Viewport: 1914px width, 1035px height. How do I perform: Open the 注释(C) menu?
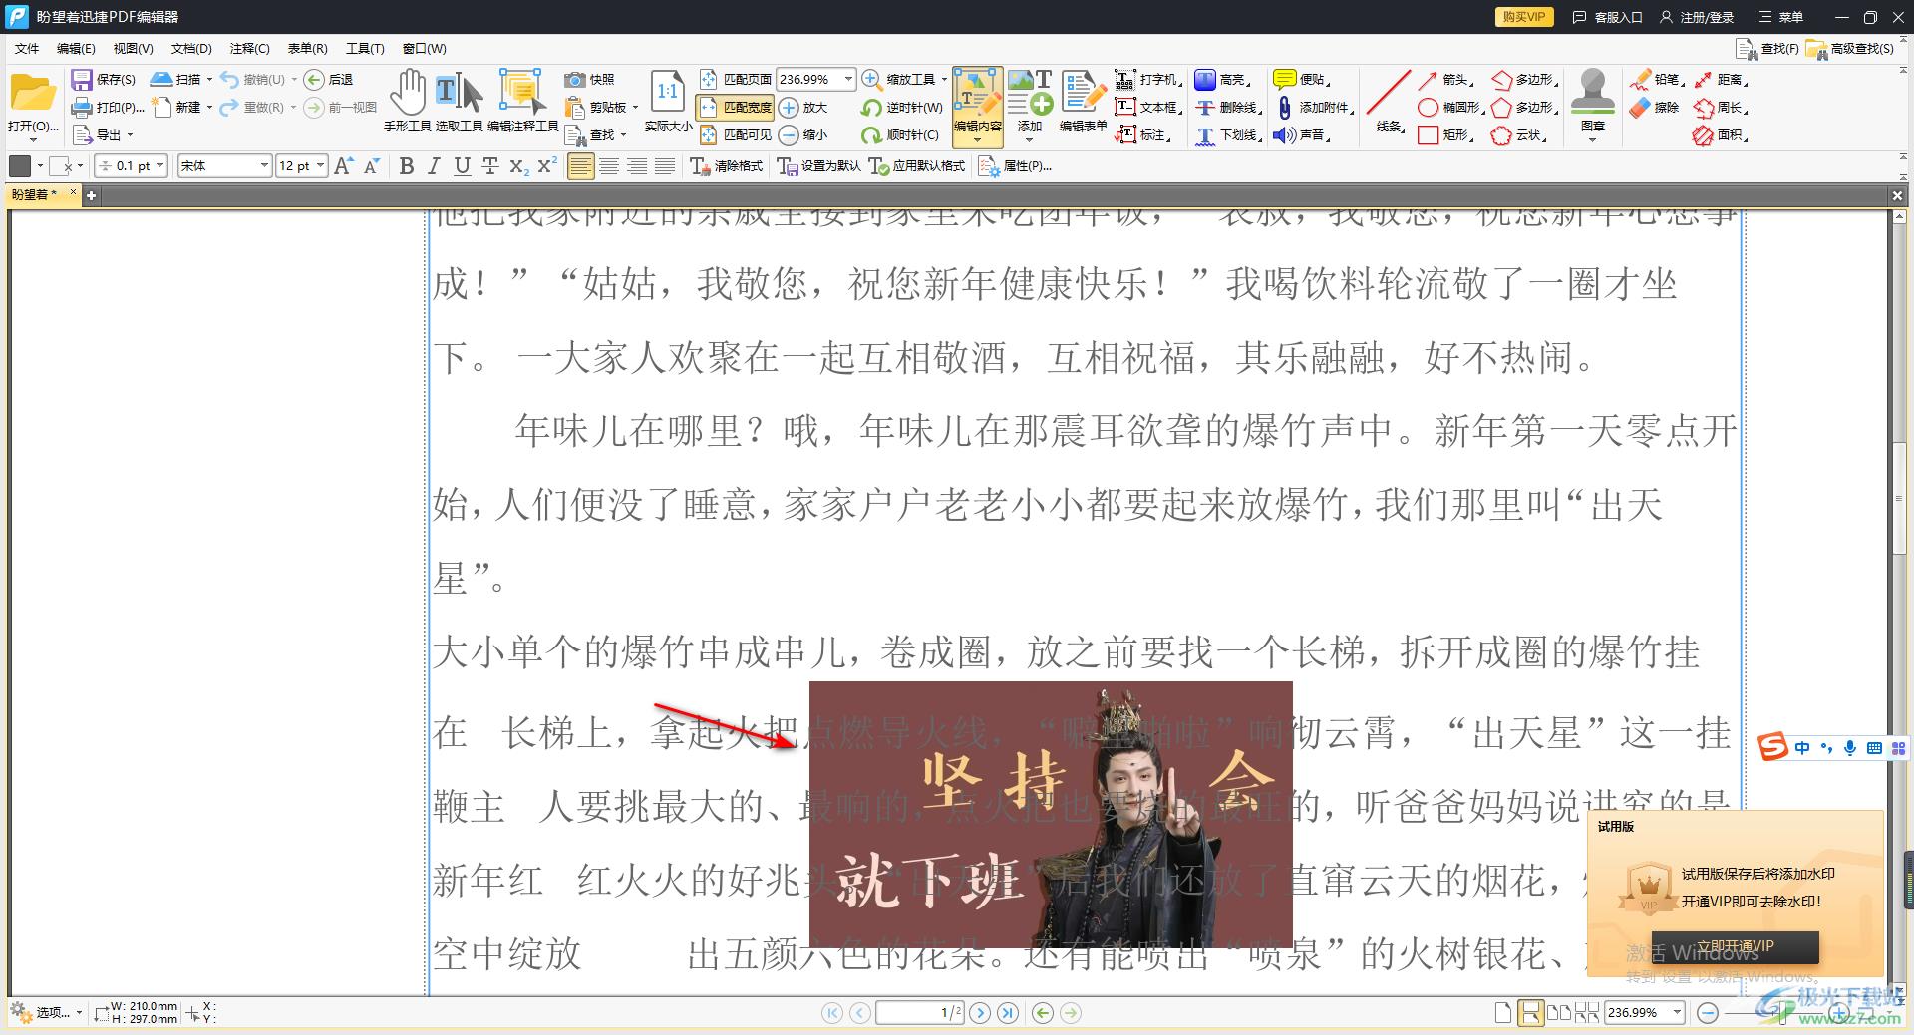[x=249, y=48]
